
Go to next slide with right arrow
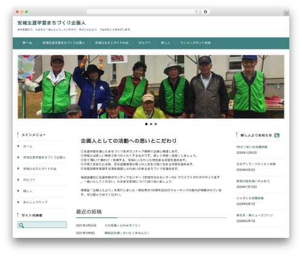point(278,87)
